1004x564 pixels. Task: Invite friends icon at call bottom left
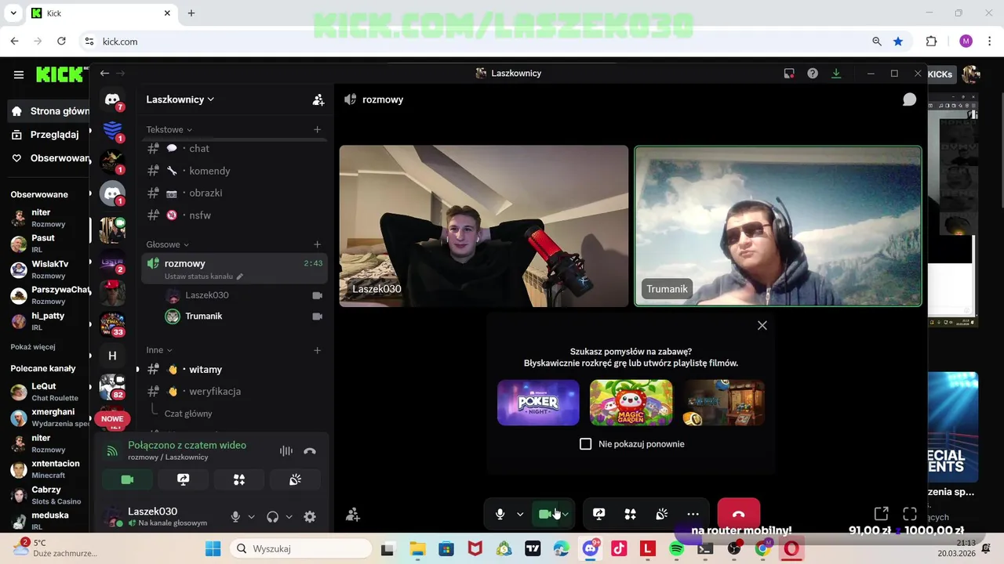(x=353, y=514)
